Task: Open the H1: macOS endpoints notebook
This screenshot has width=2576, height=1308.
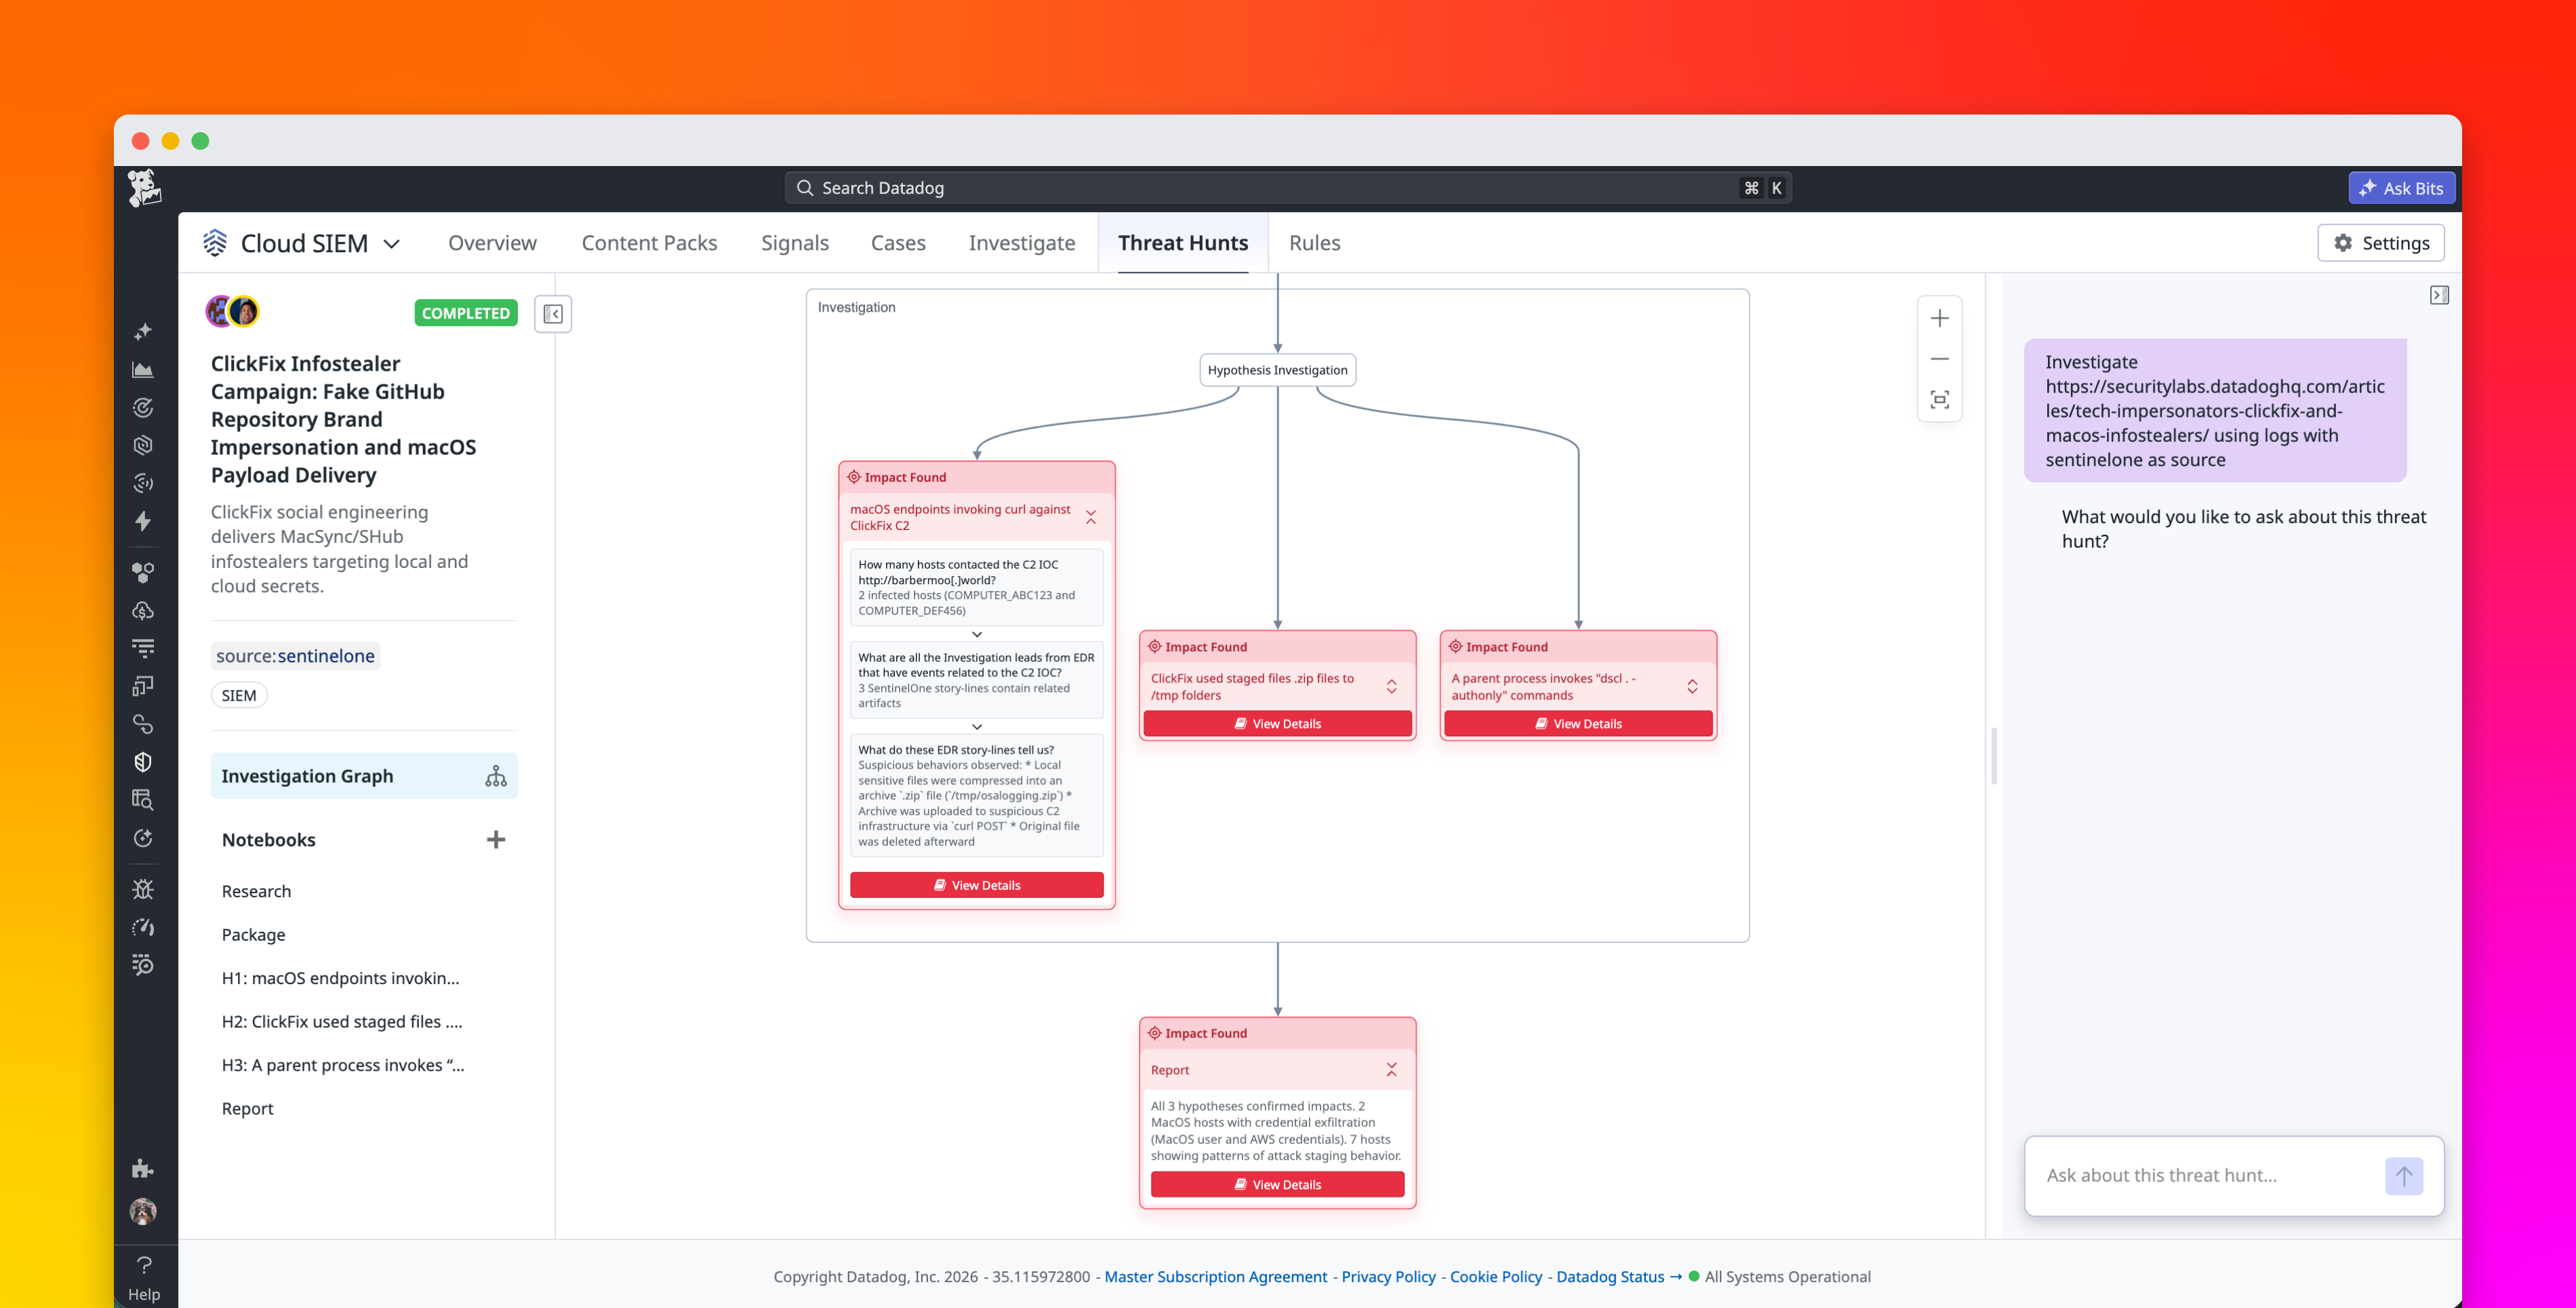Action: point(340,978)
